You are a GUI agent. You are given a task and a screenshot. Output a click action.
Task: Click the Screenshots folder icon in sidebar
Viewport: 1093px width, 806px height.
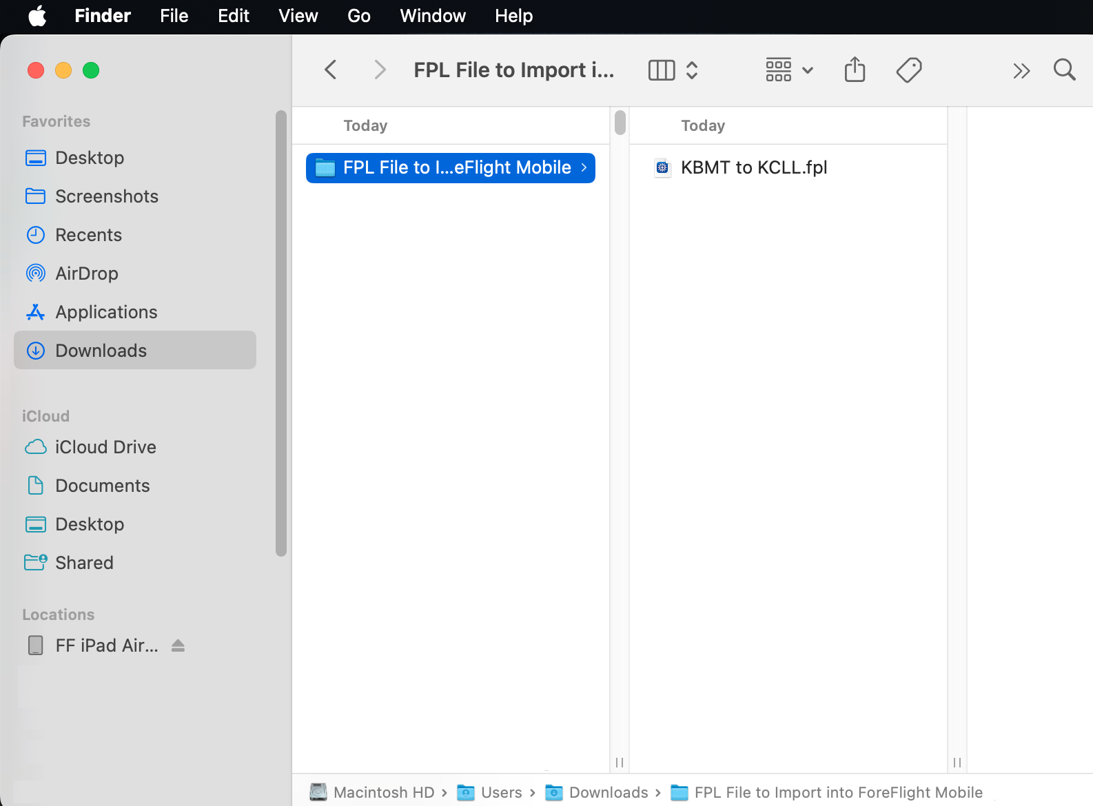tap(35, 196)
